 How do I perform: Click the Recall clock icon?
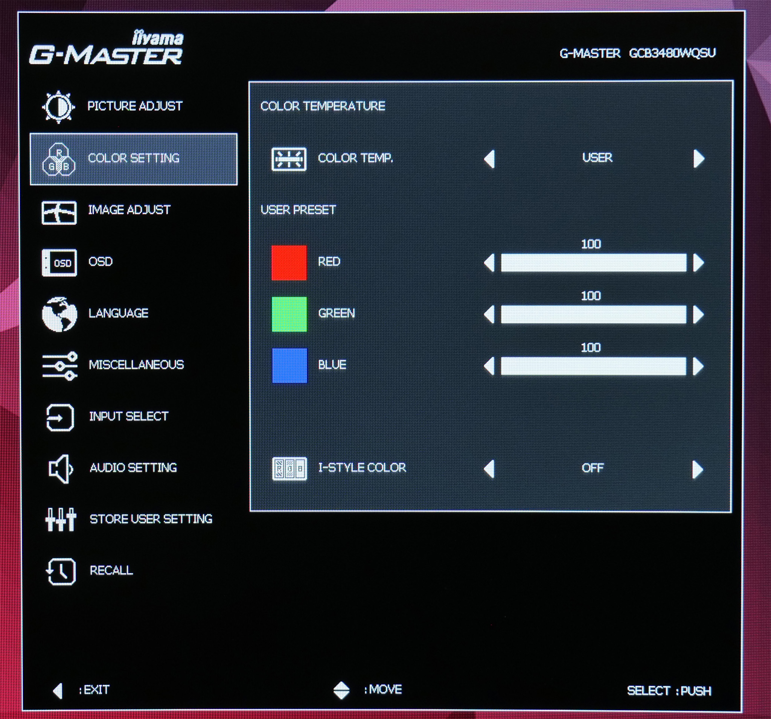coord(61,571)
